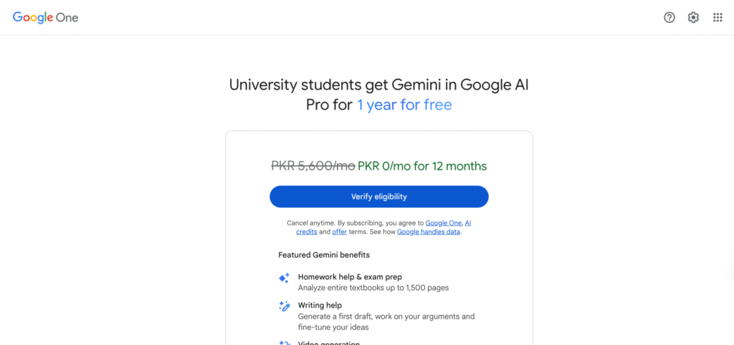Screen dimensions: 734x345
Task: Click the "Generate a first draft" description
Action: [386, 316]
